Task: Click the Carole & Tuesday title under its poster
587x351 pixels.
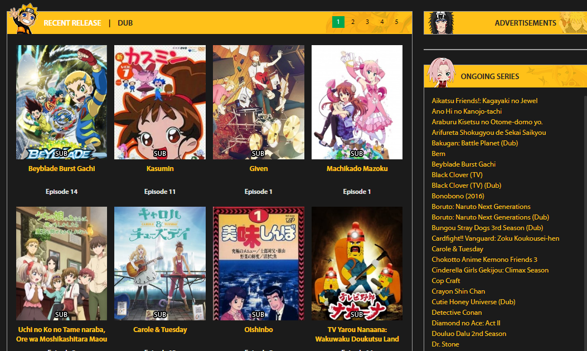Action: point(160,330)
